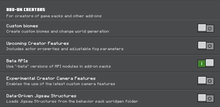Click the O off-marker on Custom biomes switch
The image size is (220, 107).
point(210,29)
